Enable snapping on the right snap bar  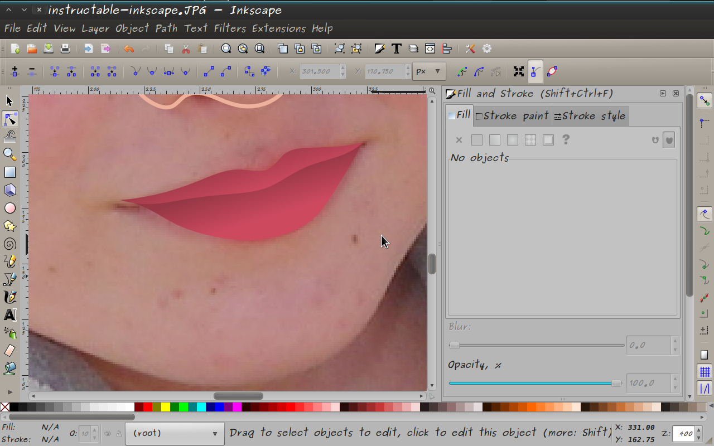pyautogui.click(x=704, y=100)
